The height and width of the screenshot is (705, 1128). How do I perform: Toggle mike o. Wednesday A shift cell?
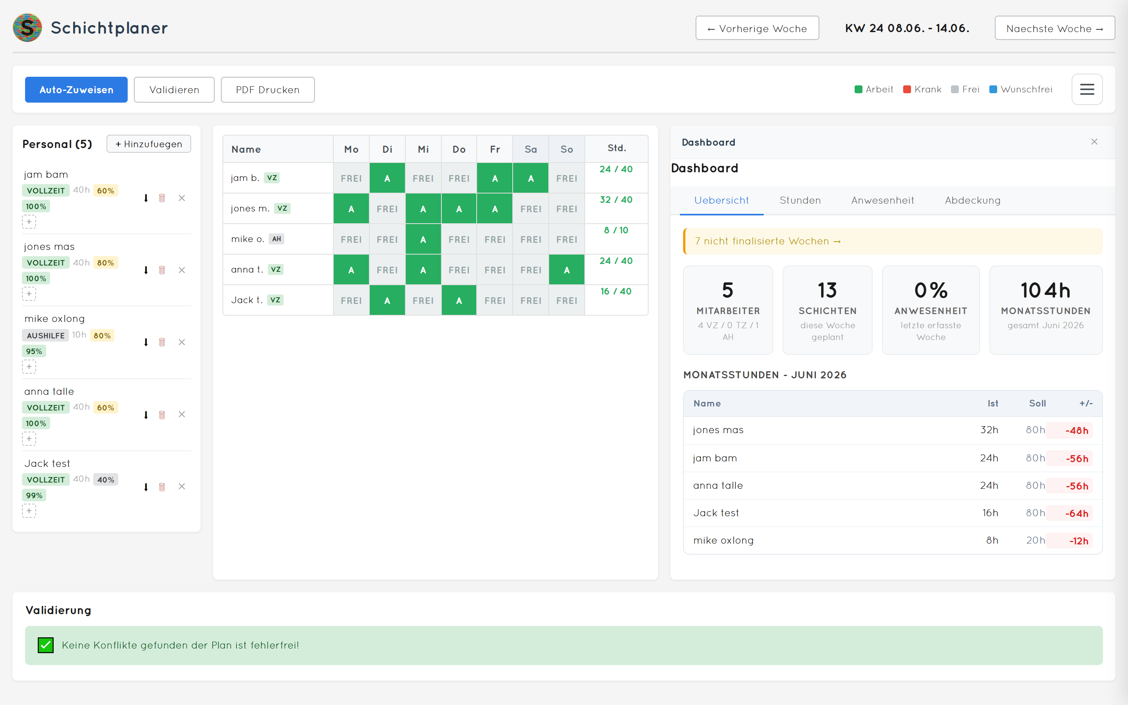(x=423, y=239)
